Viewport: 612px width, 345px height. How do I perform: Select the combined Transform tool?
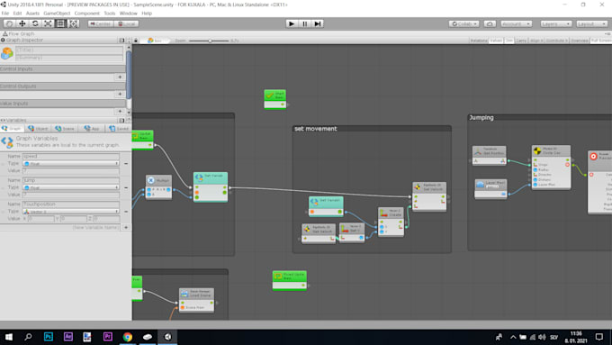tap(74, 23)
